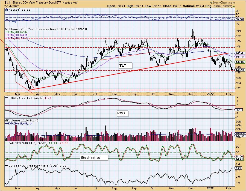
Task: Click the Volume panel bar icon
Action: 7,120
